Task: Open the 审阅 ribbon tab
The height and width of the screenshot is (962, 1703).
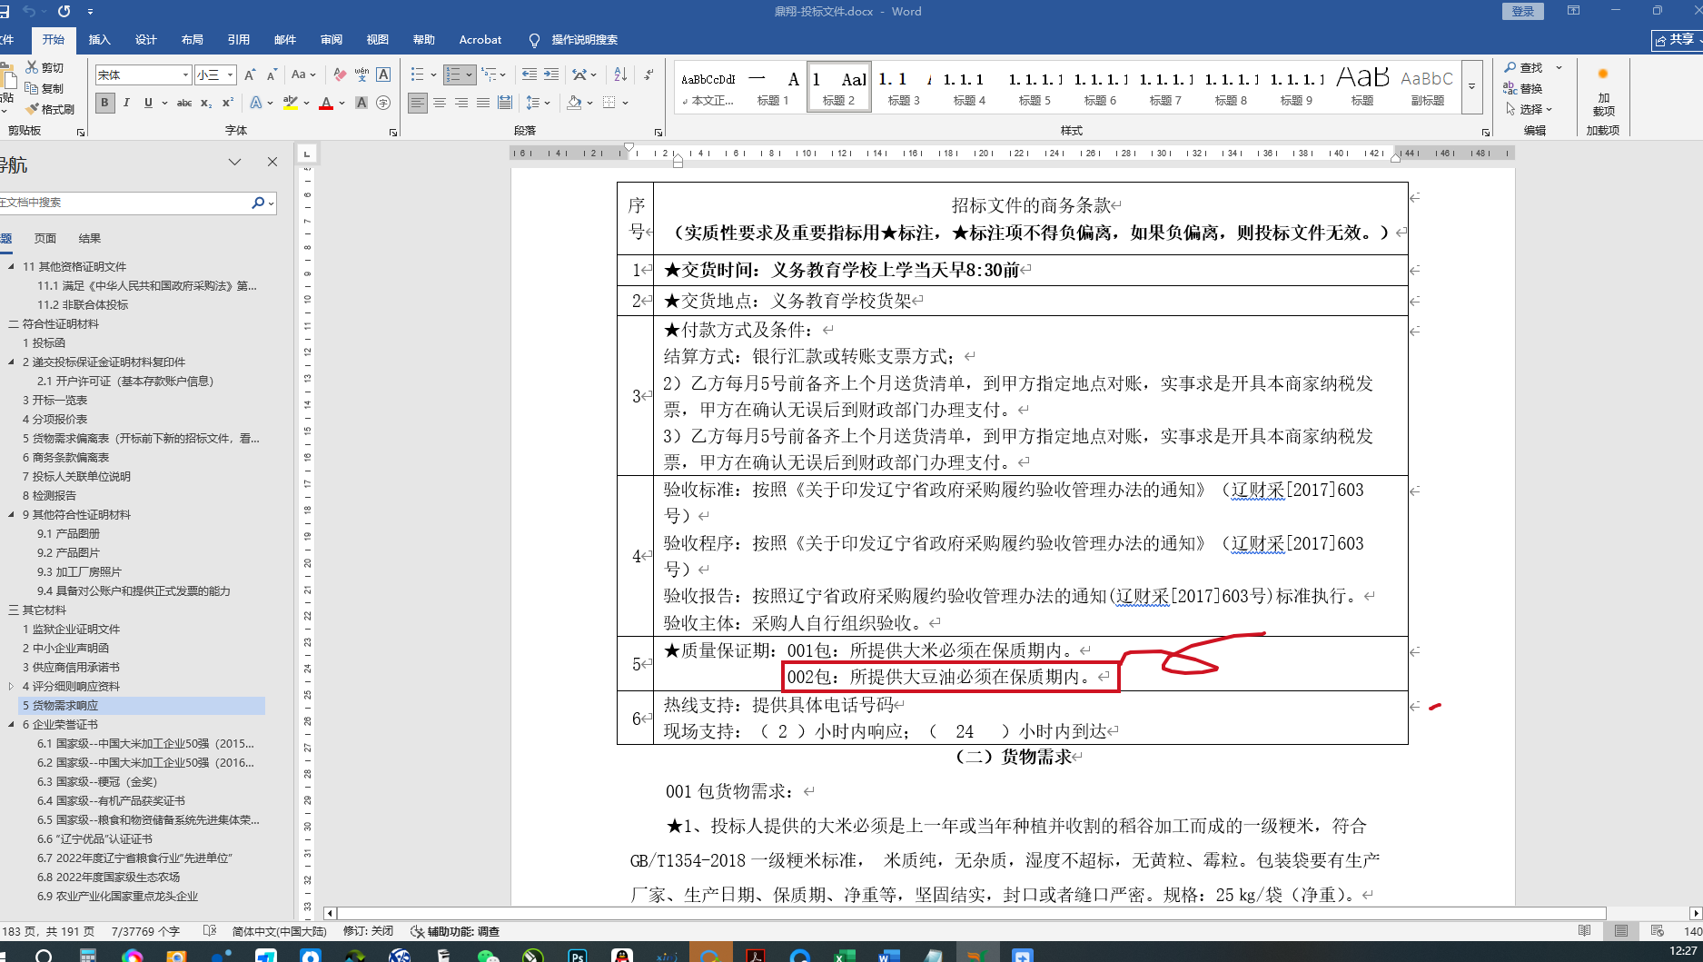Action: point(331,40)
